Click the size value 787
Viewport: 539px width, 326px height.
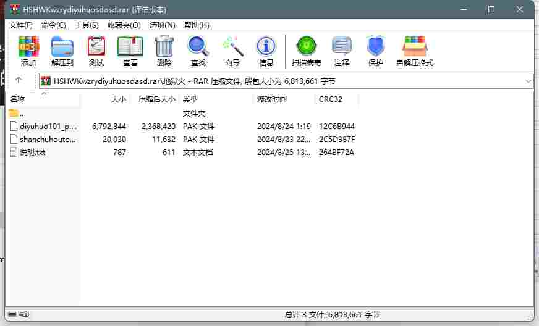[120, 152]
